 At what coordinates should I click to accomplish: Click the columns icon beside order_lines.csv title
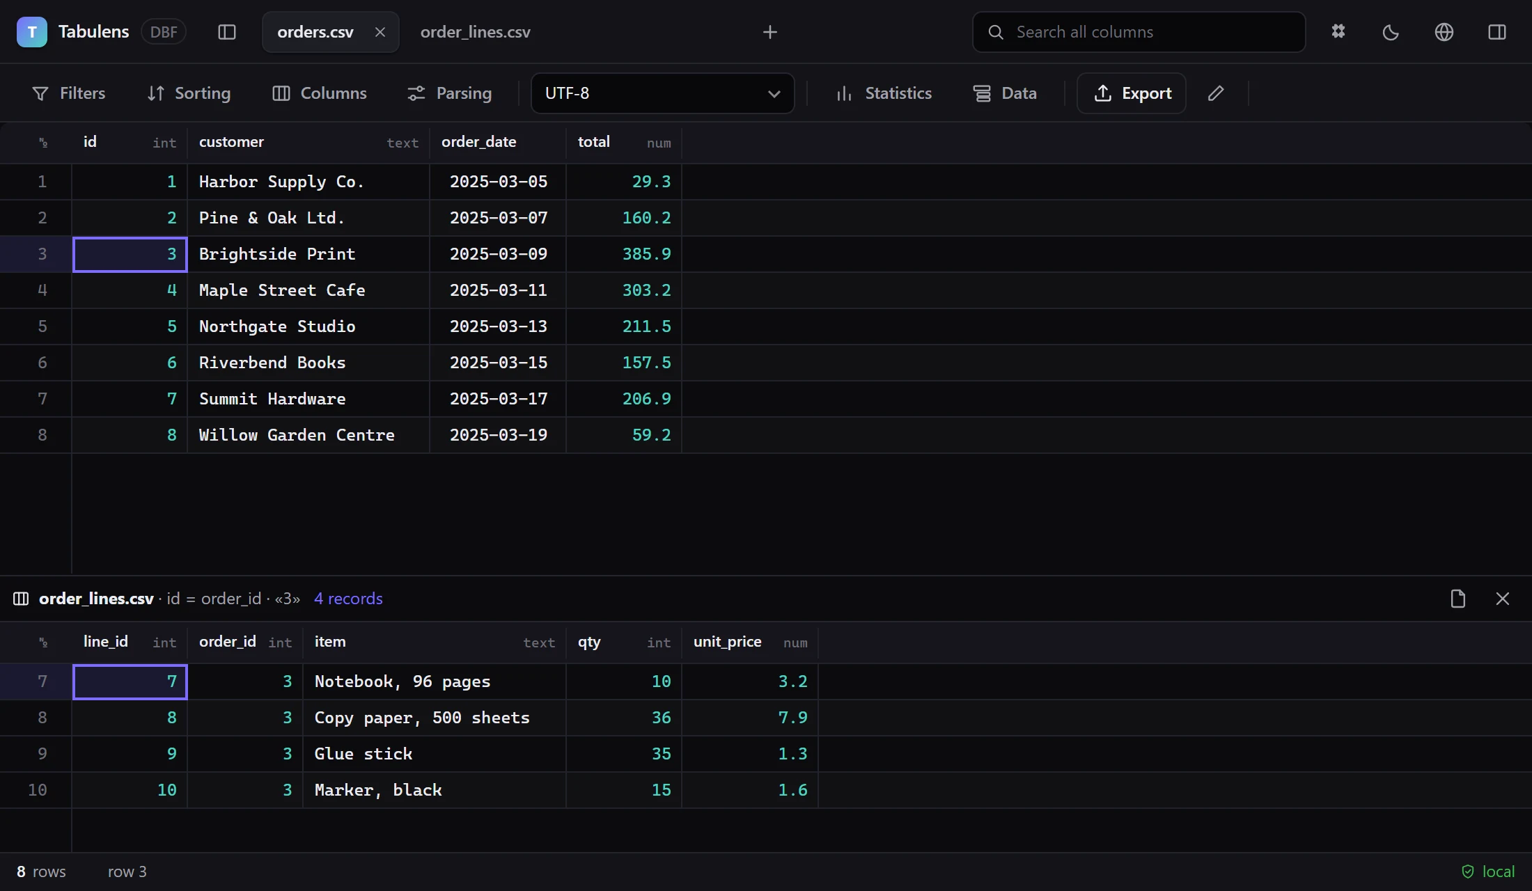pos(21,599)
